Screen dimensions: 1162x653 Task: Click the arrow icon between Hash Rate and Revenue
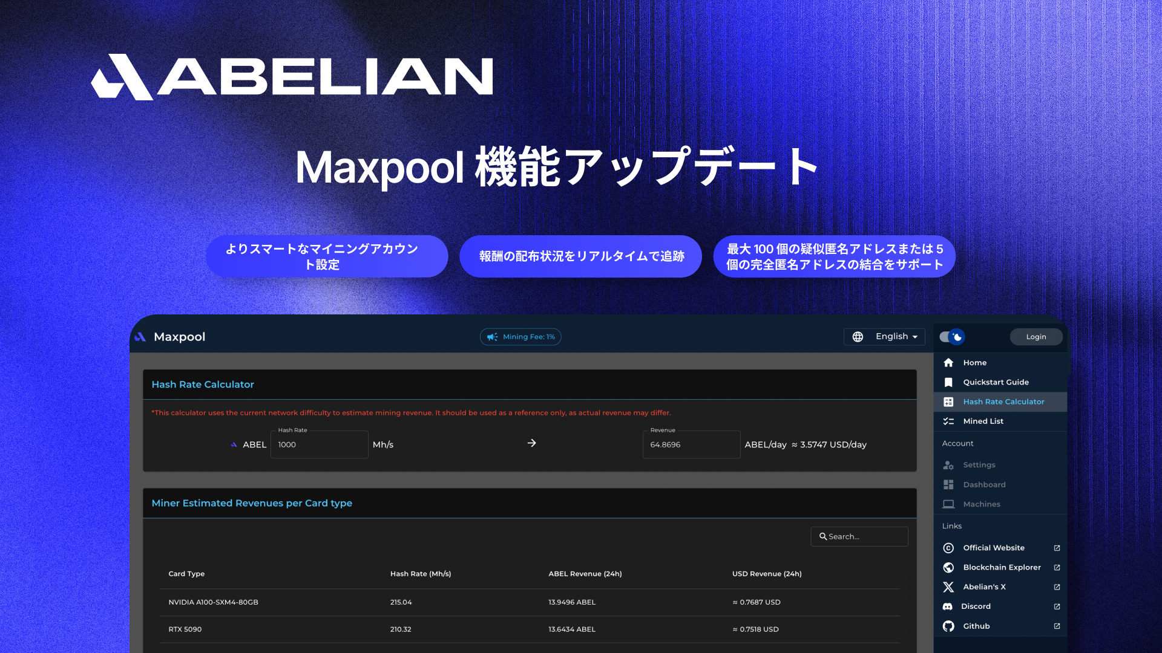531,443
